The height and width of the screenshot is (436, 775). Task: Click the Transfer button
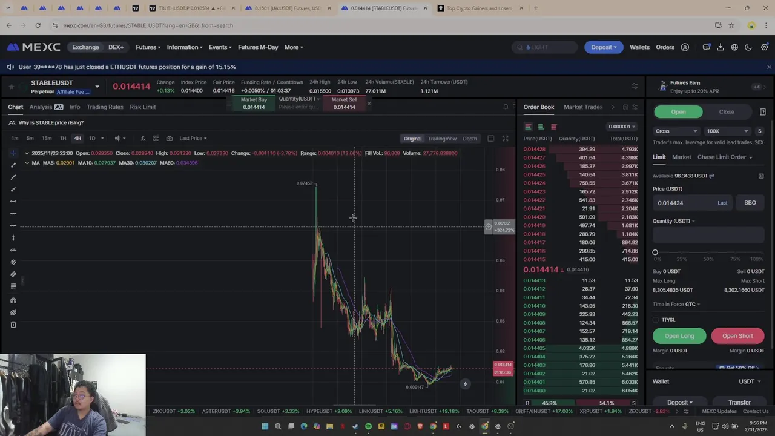coord(739,402)
